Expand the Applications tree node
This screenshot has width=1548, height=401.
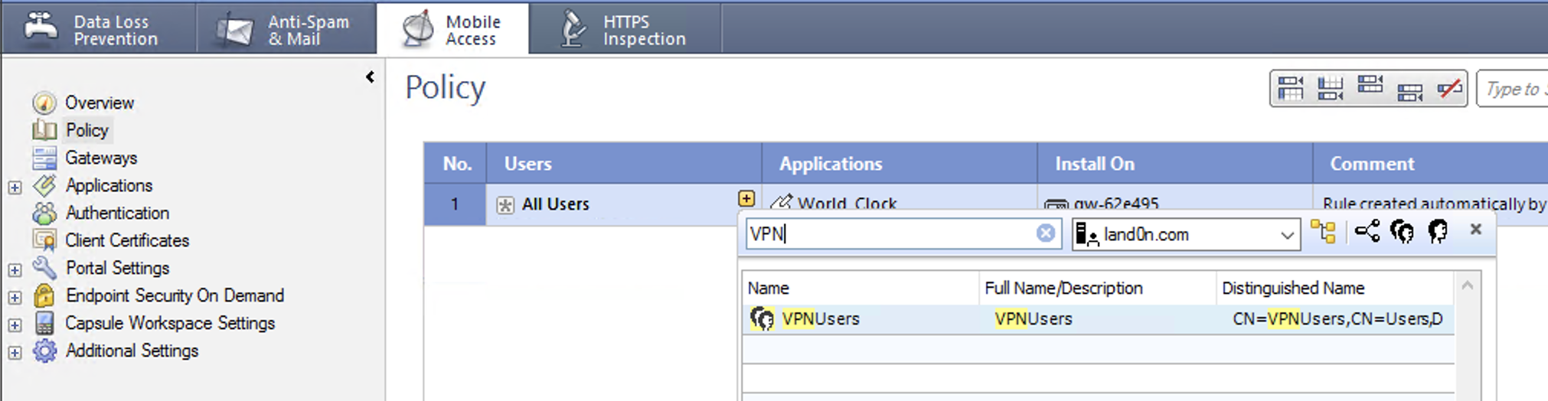click(15, 187)
